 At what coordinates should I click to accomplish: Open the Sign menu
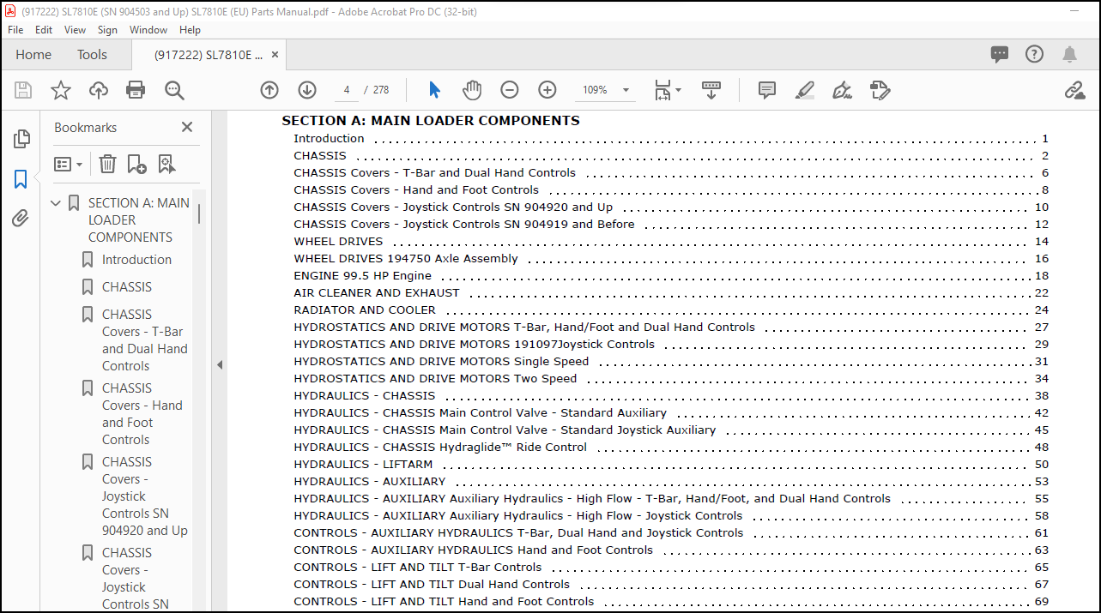click(x=108, y=29)
